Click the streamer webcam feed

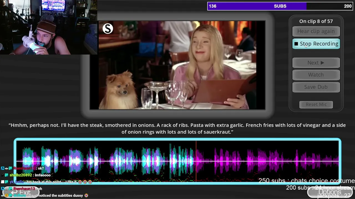click(49, 27)
